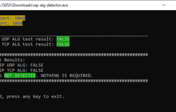Click the upper row of hash characters
The height and width of the screenshot is (112, 176).
click(74, 55)
